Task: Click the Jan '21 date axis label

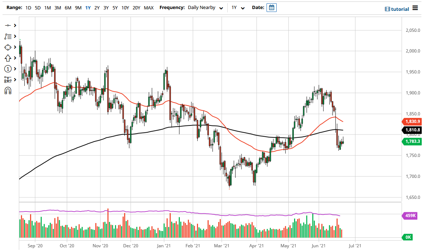Action: 164,246
